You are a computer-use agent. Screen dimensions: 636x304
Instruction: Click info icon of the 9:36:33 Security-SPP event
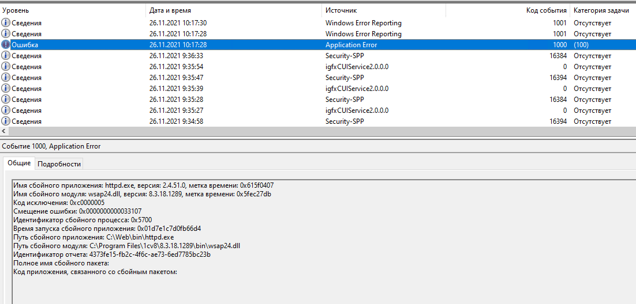(6, 56)
